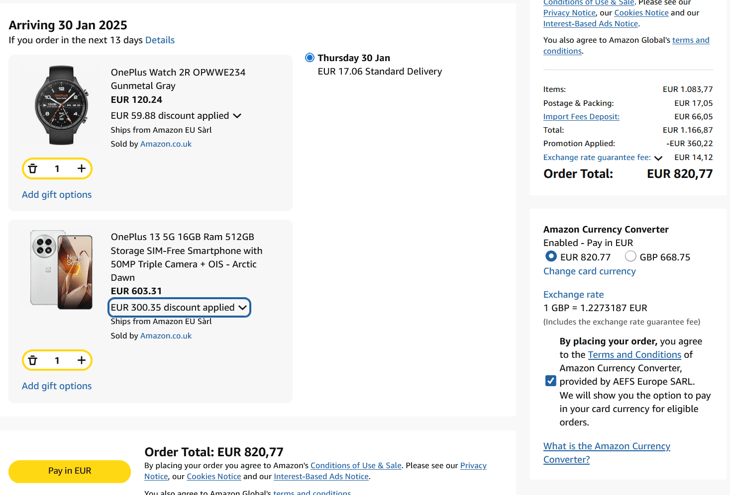View the OnePlus 13 5G product image
Image resolution: width=730 pixels, height=495 pixels.
(x=61, y=269)
